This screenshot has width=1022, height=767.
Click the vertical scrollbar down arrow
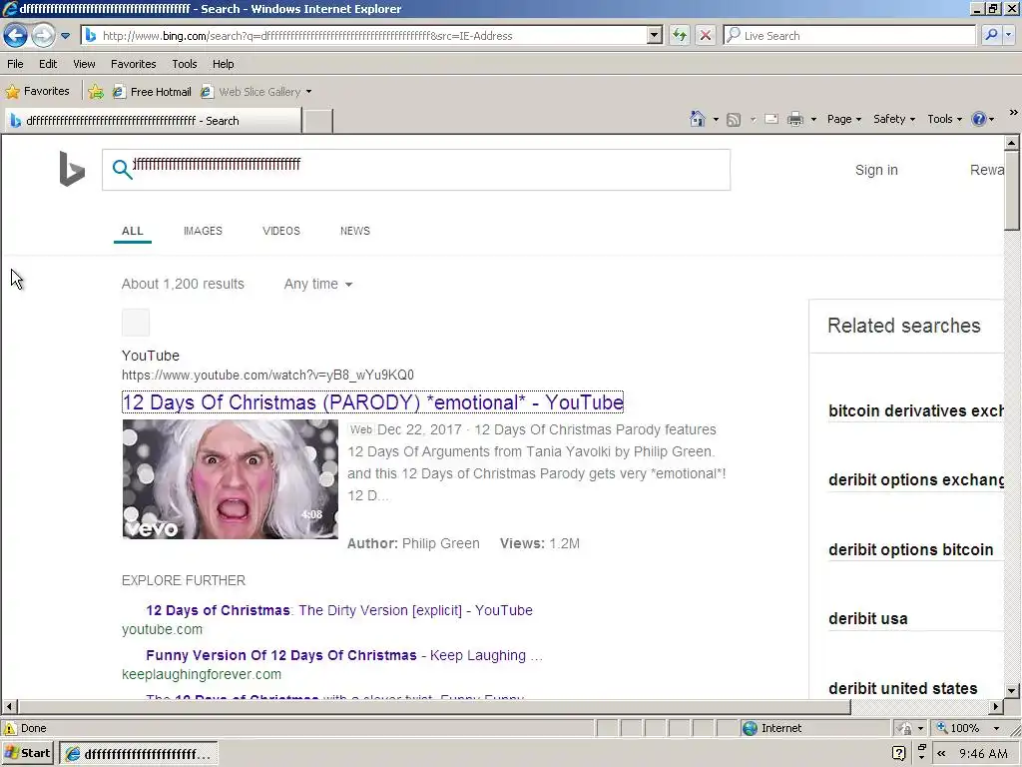(x=1012, y=691)
